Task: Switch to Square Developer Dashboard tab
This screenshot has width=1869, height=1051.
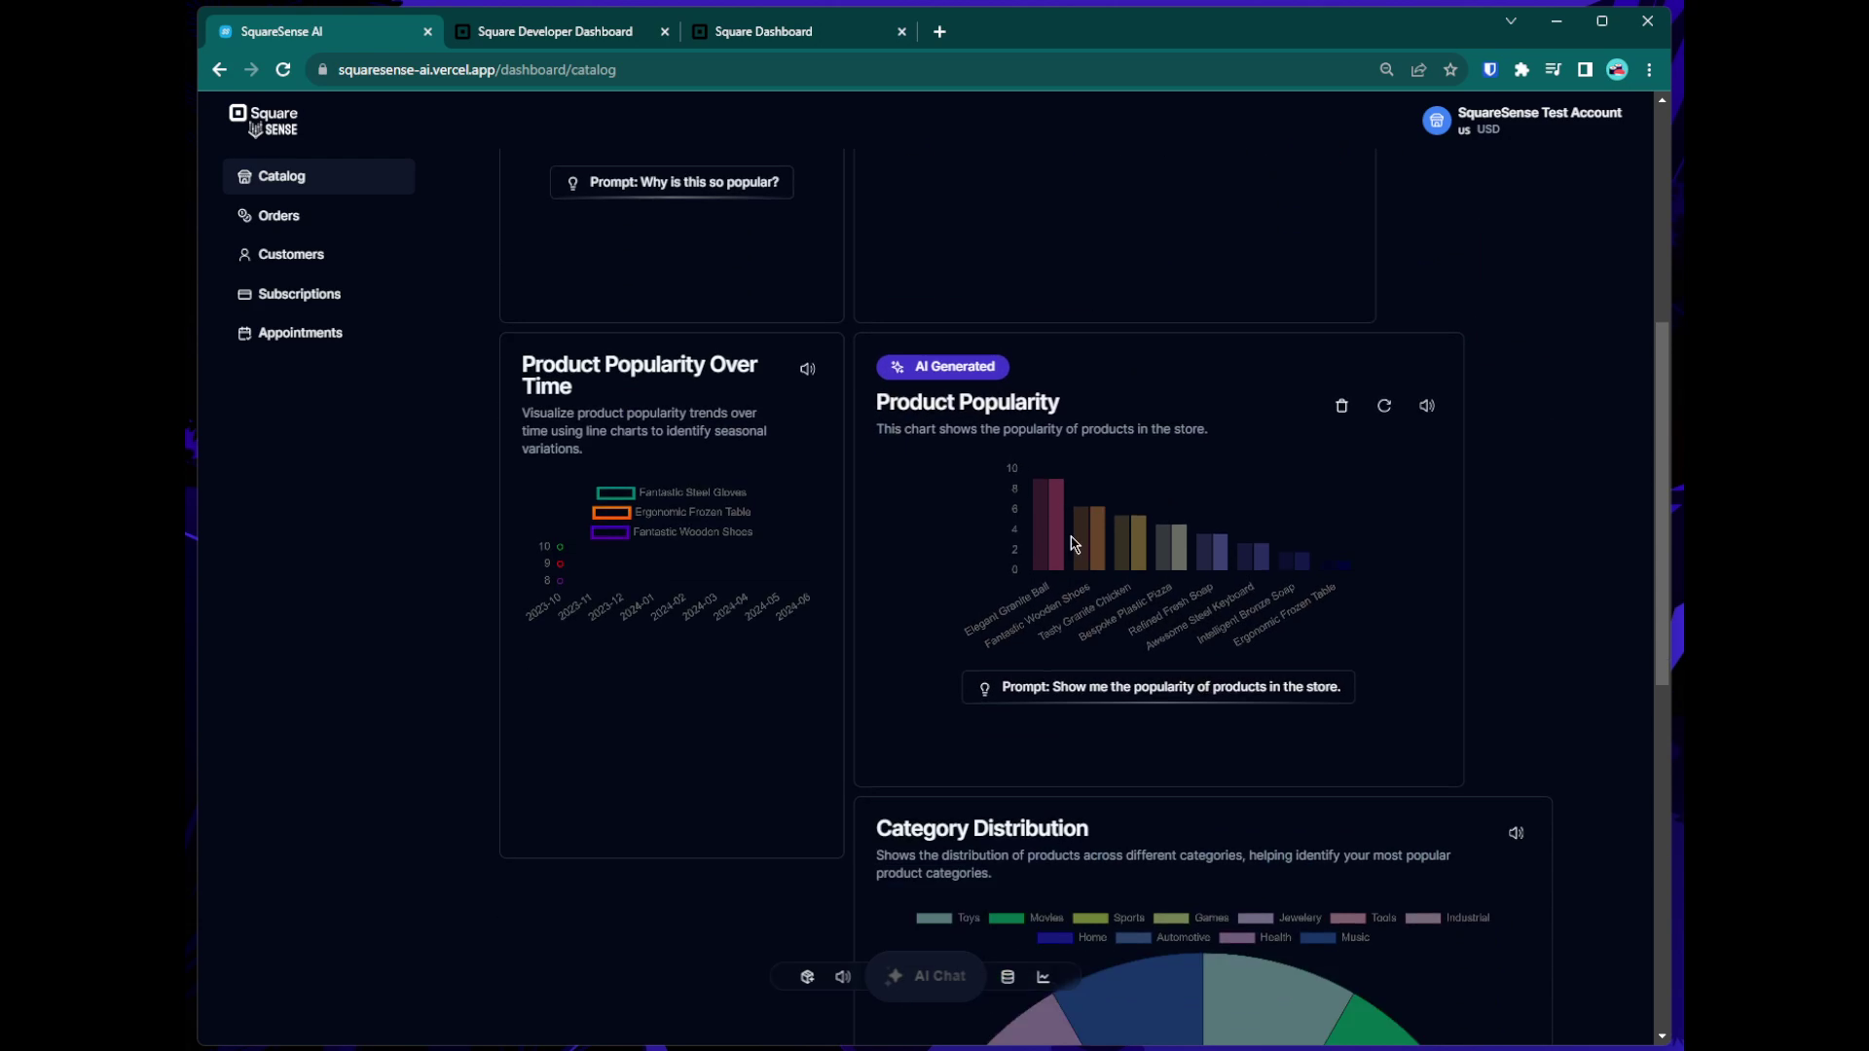Action: click(555, 32)
